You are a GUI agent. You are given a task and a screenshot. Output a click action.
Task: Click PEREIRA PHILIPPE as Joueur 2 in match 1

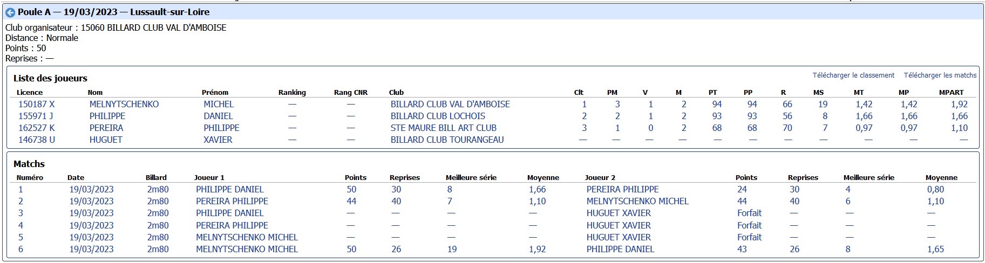point(622,189)
